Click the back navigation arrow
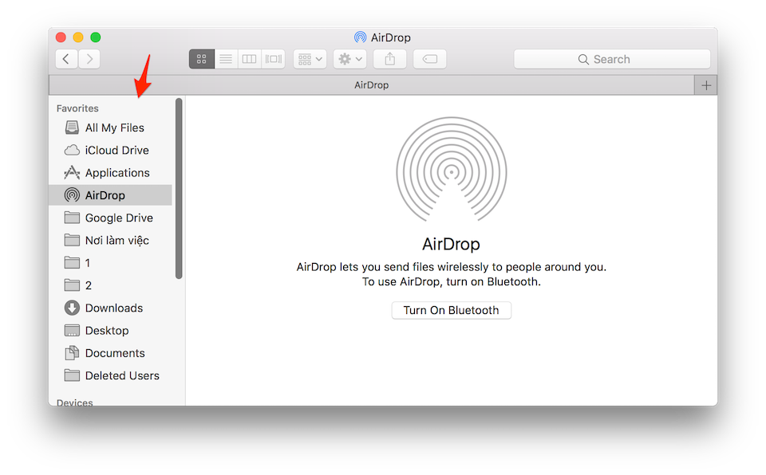This screenshot has height=475, width=766. (x=66, y=59)
